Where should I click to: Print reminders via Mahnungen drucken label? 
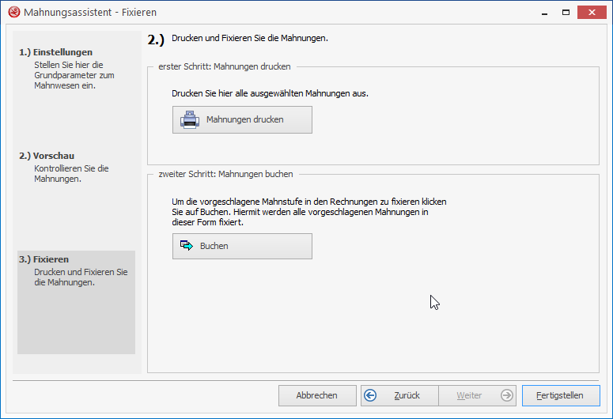[x=244, y=119]
